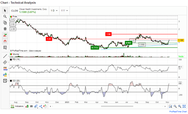Click the 2.62 level label
The height and width of the screenshot is (114, 188).
pos(13,24)
